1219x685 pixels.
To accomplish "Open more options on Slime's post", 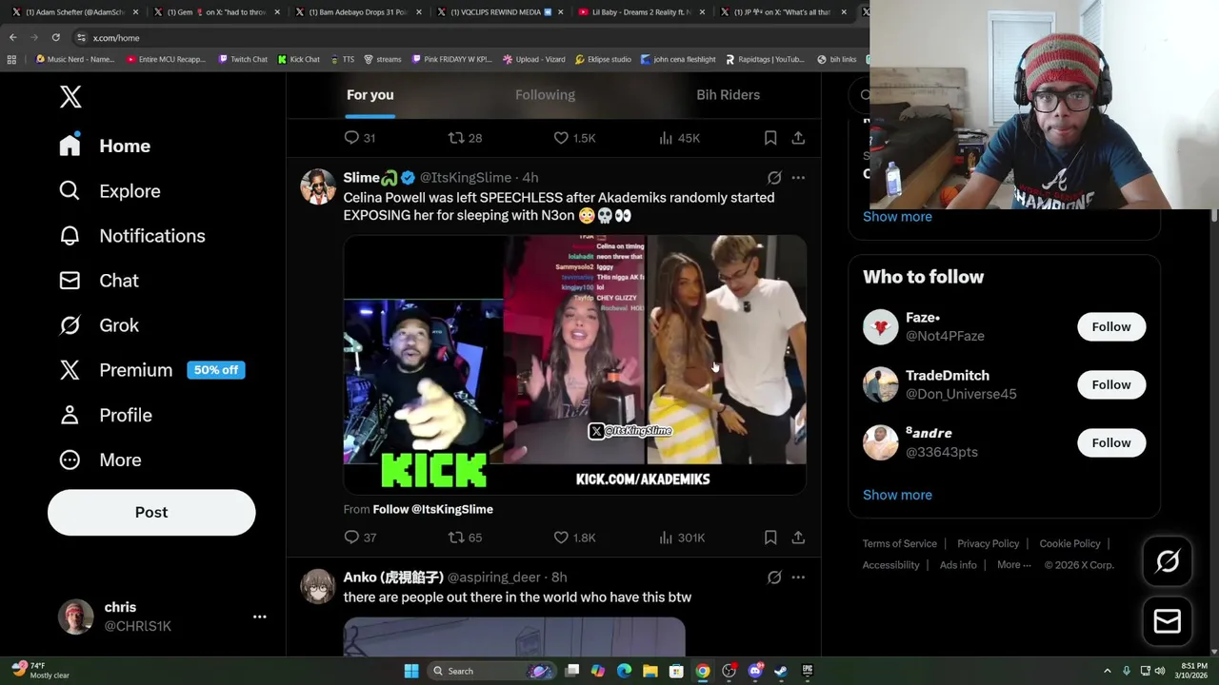I will coord(798,178).
